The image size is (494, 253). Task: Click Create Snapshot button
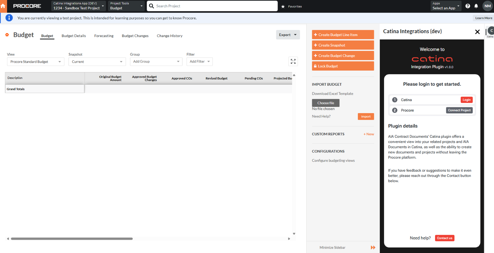click(x=343, y=45)
